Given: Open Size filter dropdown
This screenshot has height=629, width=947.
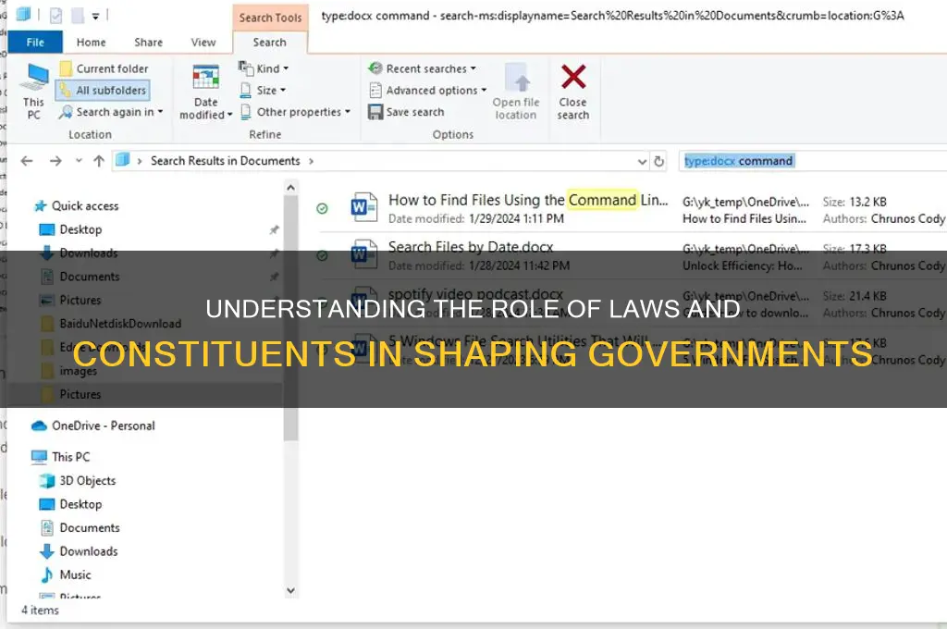Looking at the screenshot, I should [x=263, y=91].
